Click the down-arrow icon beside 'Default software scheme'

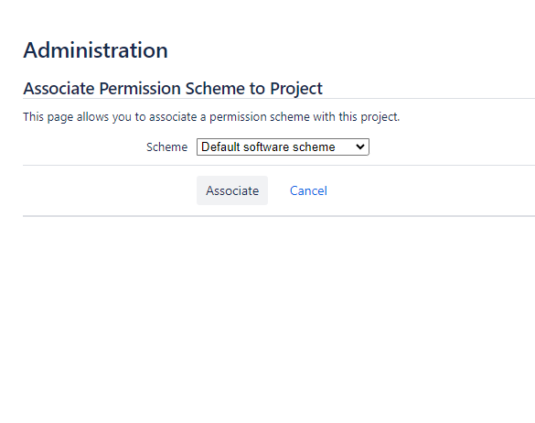(360, 146)
